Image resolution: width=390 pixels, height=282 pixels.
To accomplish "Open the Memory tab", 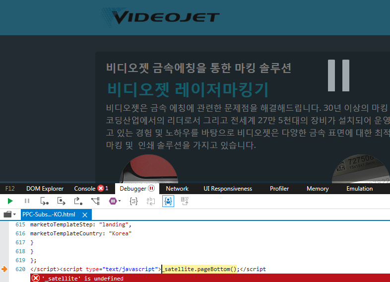I will pos(318,189).
